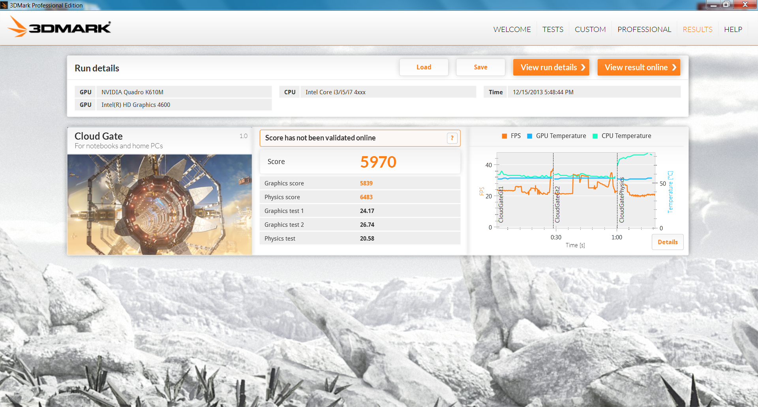The height and width of the screenshot is (407, 758).
Task: Click the Cloud Gate benchmark thumbnail
Action: pyautogui.click(x=159, y=204)
